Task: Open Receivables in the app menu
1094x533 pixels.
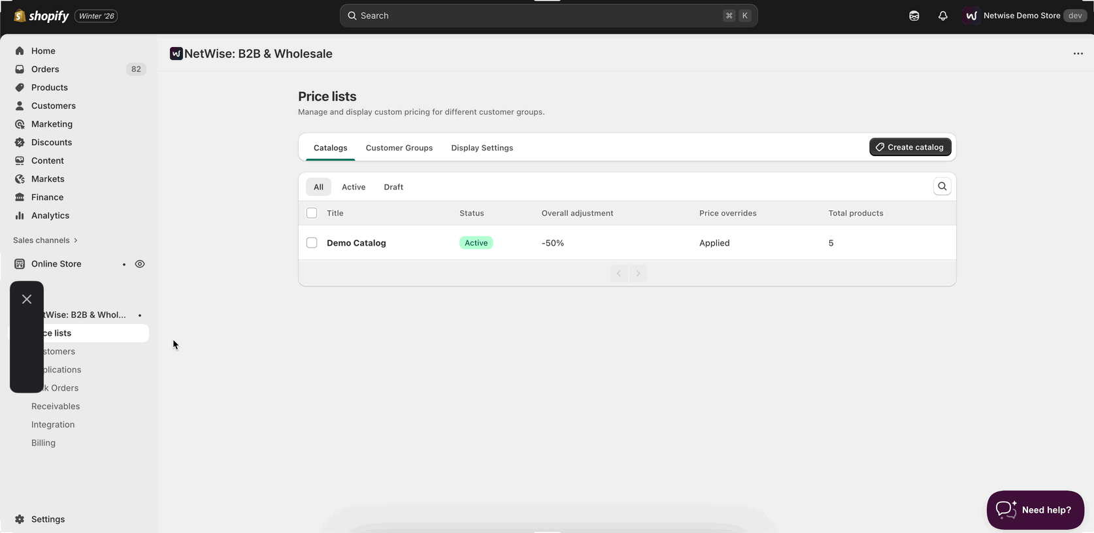Action: (x=56, y=406)
